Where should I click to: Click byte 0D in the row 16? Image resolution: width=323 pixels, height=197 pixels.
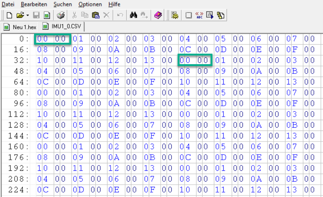pyautogui.click(x=220, y=50)
